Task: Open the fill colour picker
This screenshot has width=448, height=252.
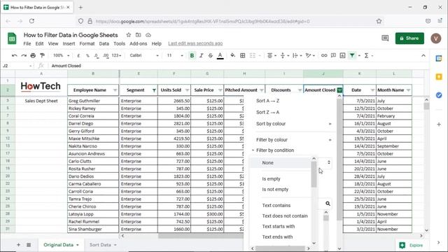Action: point(233,55)
